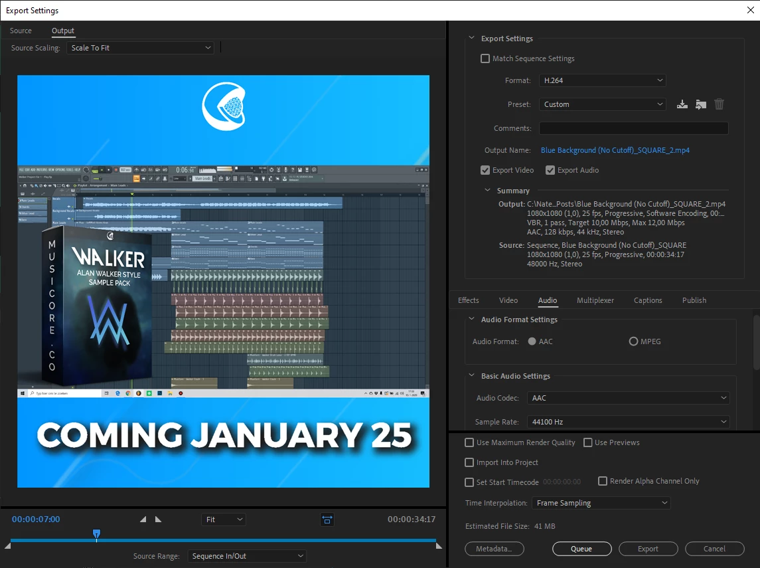The height and width of the screenshot is (568, 760).
Task: Switch to the Source tab
Action: [21, 31]
